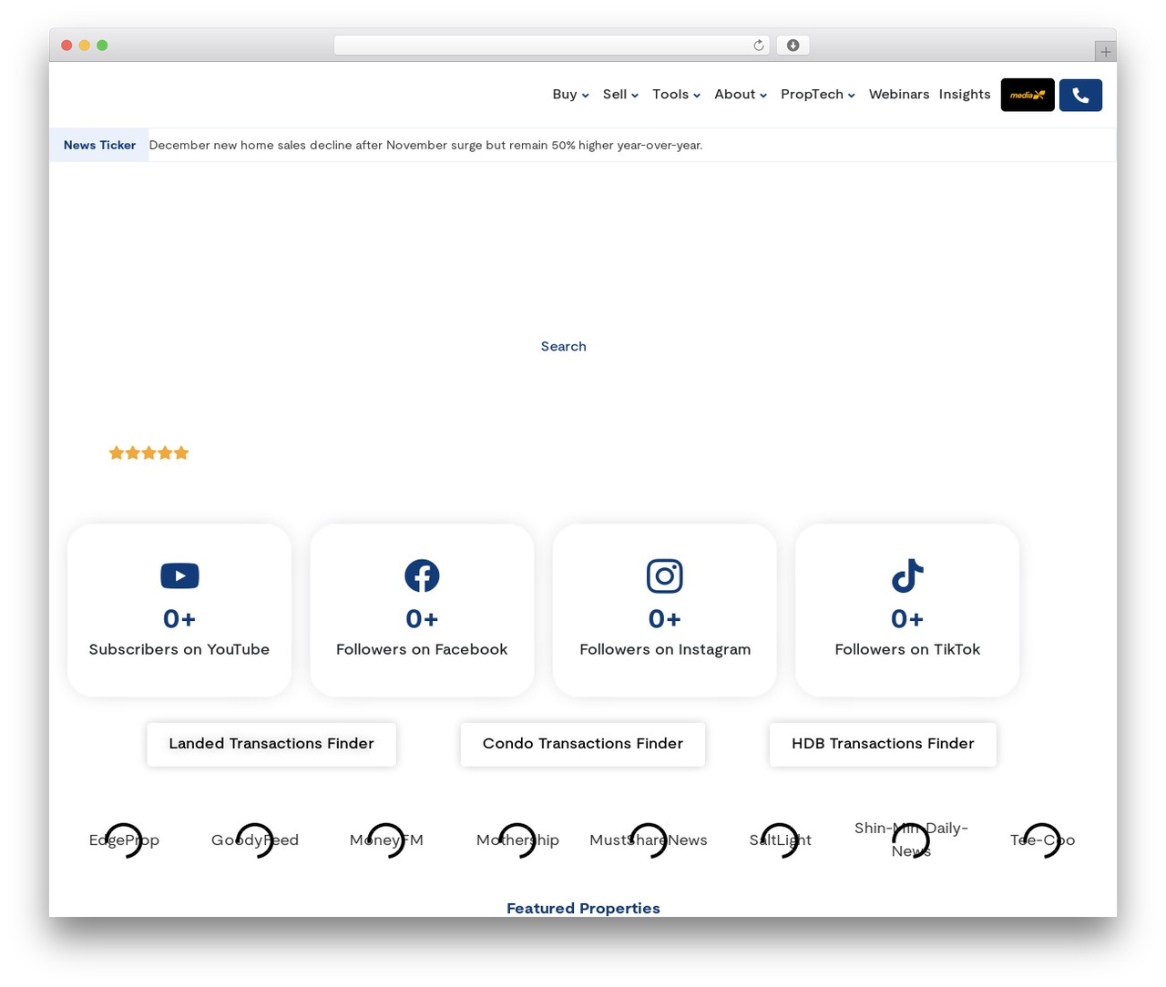
Task: Open the black media logo button
Action: pyautogui.click(x=1028, y=95)
